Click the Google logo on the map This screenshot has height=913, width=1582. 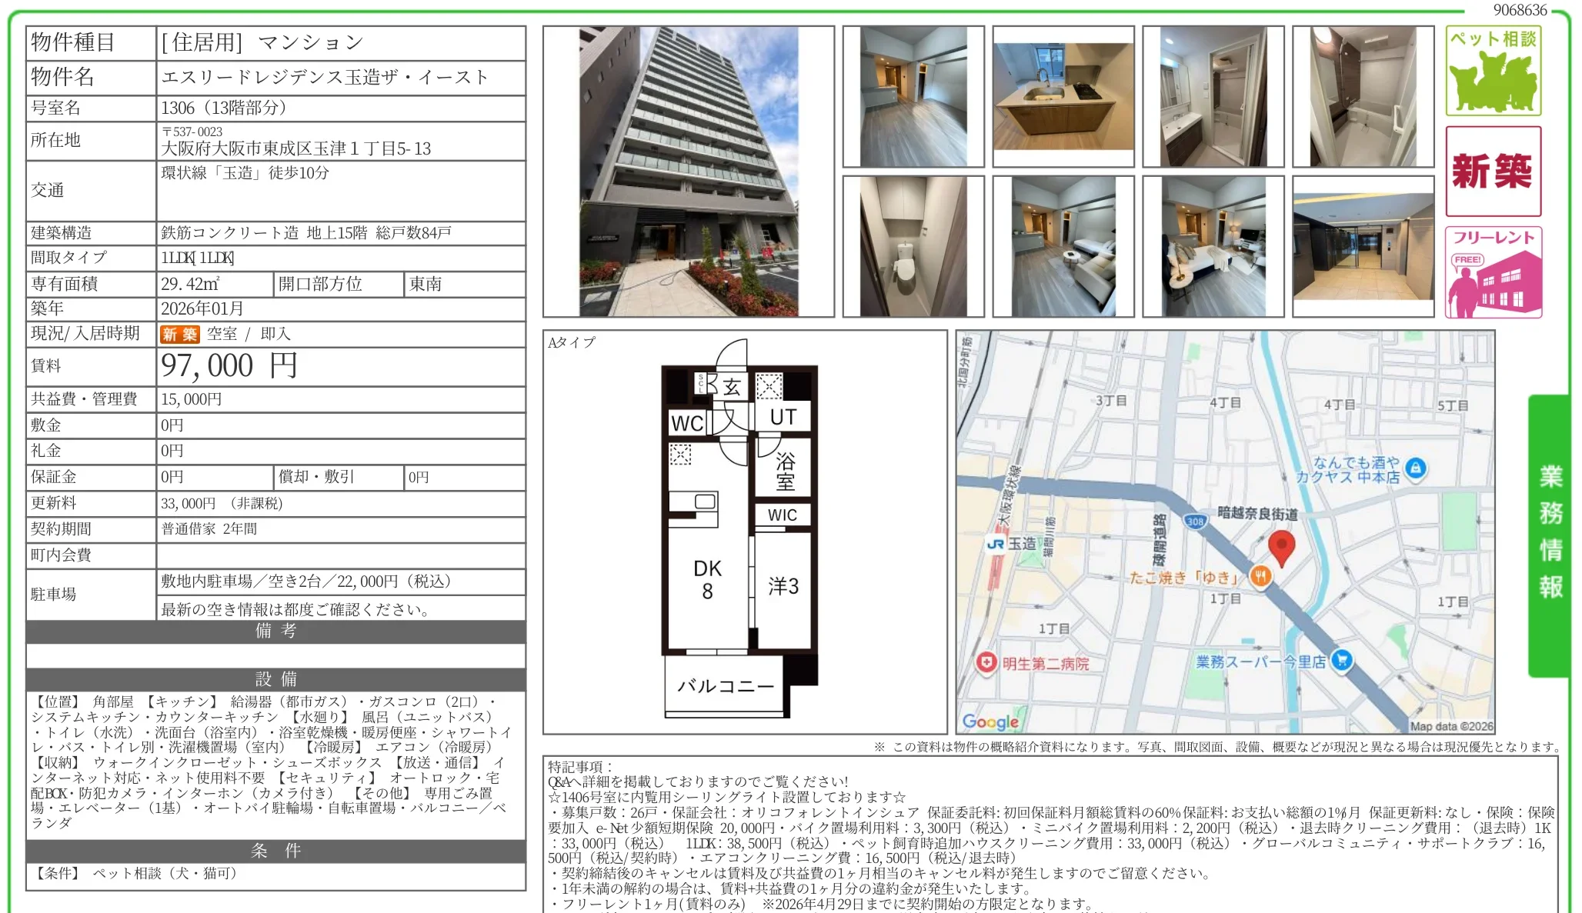click(990, 721)
